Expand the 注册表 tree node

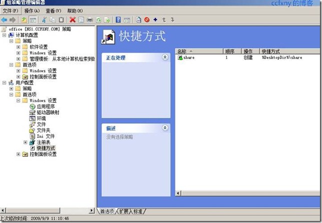point(25,142)
